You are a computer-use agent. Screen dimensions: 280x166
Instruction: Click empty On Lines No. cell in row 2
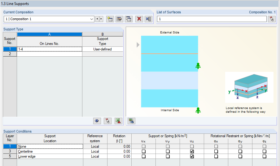[x=50, y=54]
